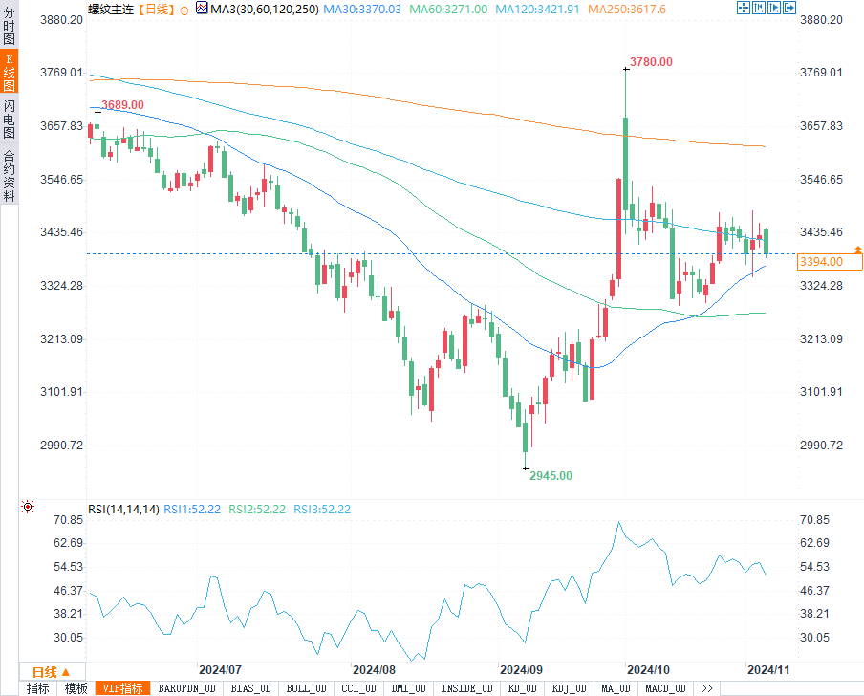864x696 pixels.
Task: Switch to 分时图 side tab
Action: [9, 29]
